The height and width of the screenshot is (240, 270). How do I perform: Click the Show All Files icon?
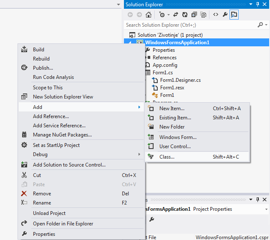[x=204, y=15]
